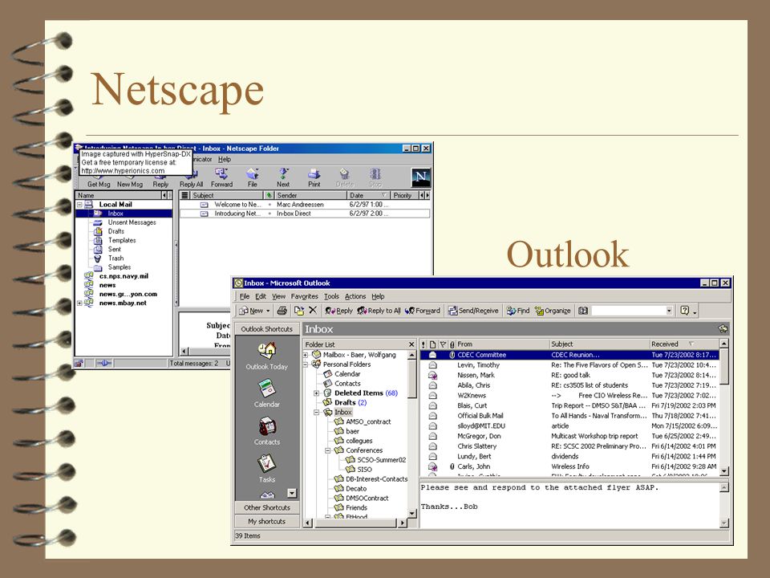Open the message from Nissen, Mark

tap(569, 375)
